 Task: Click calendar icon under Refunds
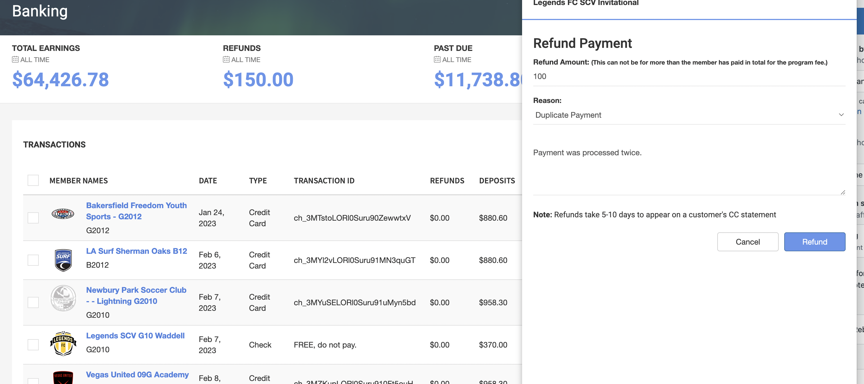tap(226, 60)
